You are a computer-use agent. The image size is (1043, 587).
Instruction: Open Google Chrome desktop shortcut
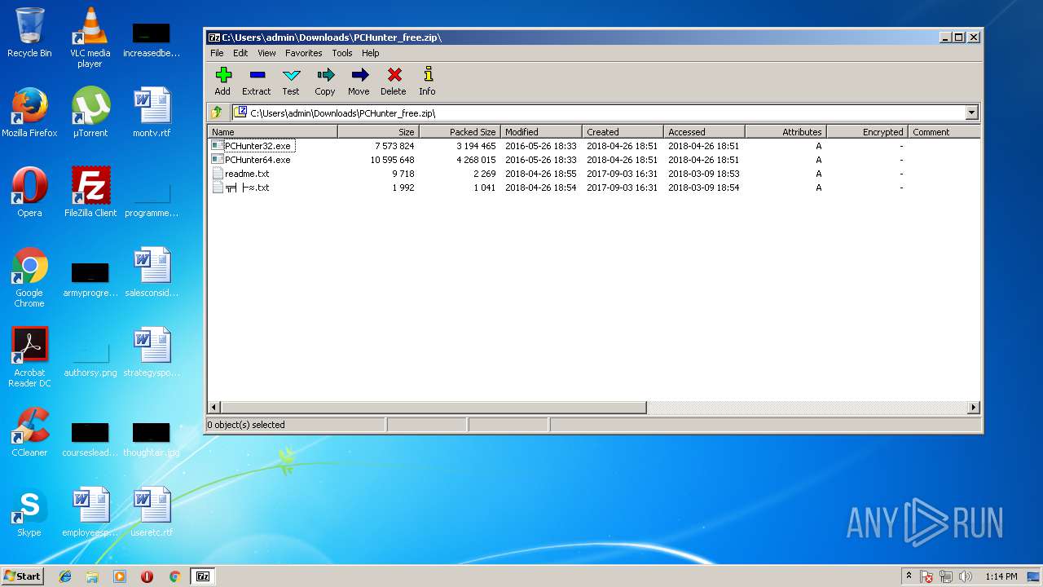(x=29, y=277)
